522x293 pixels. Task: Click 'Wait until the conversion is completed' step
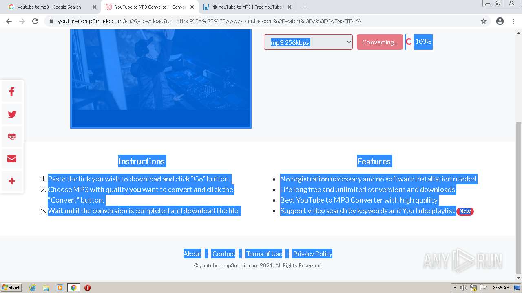(x=144, y=210)
